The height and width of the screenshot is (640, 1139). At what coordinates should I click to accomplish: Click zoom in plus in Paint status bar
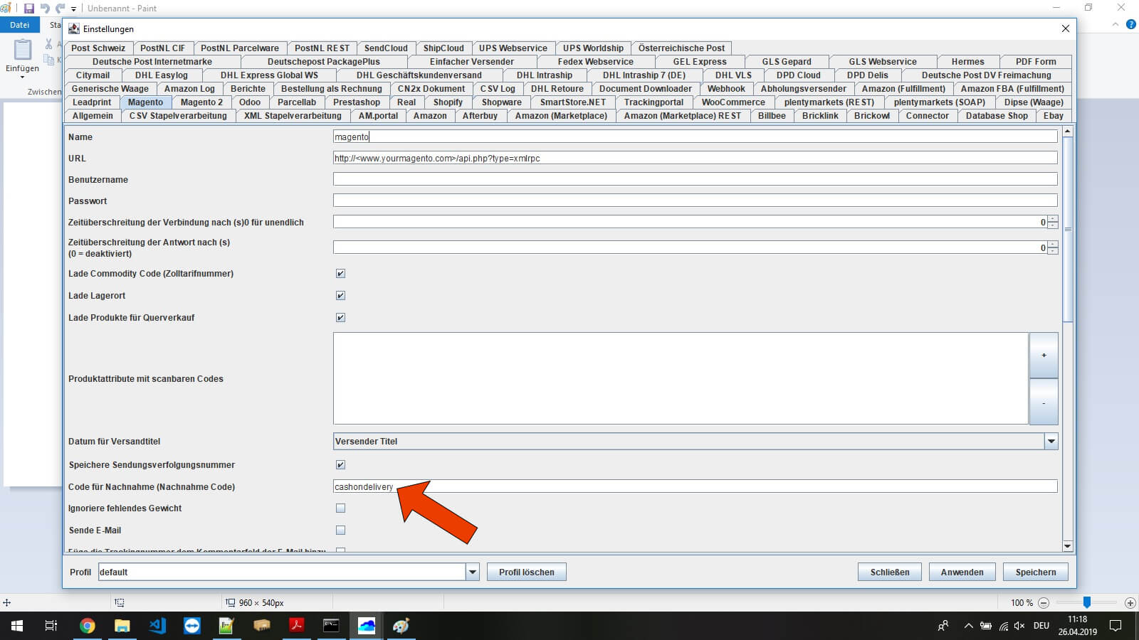point(1130,602)
